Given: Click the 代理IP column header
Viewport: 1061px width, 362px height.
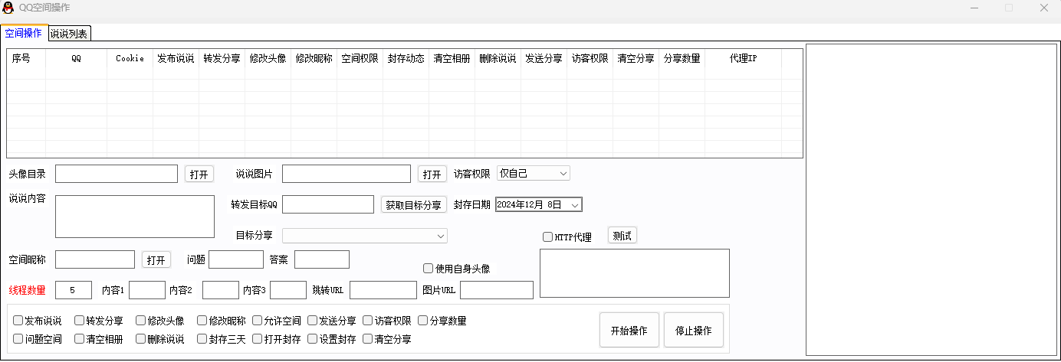Looking at the screenshot, I should pyautogui.click(x=742, y=59).
